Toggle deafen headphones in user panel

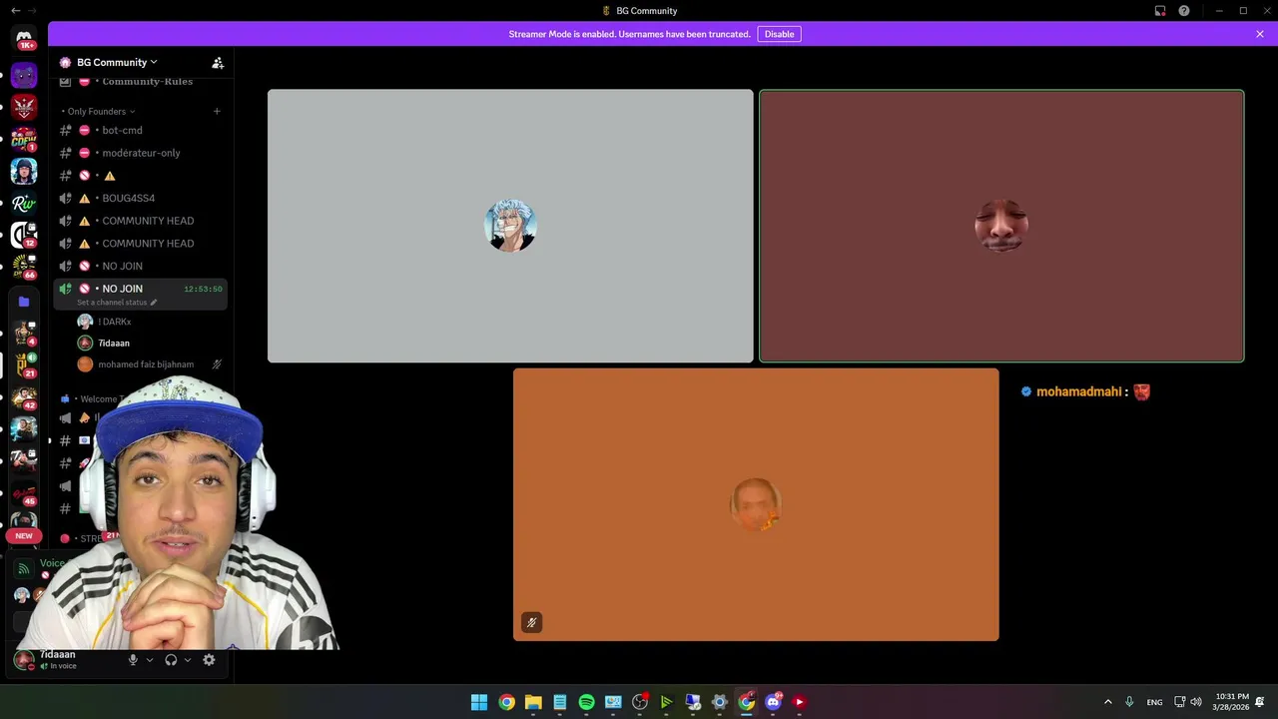(x=171, y=660)
